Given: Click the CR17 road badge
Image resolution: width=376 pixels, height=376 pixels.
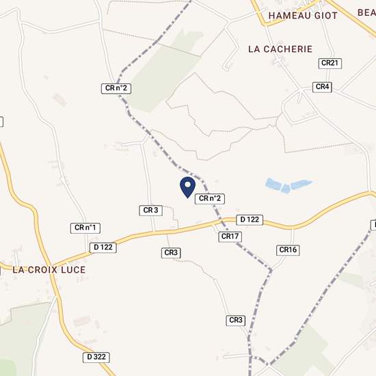Looking at the screenshot, I should coord(230,237).
